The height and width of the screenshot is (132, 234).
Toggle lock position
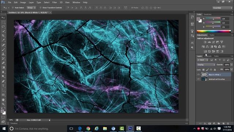pyautogui.click(x=211, y=70)
